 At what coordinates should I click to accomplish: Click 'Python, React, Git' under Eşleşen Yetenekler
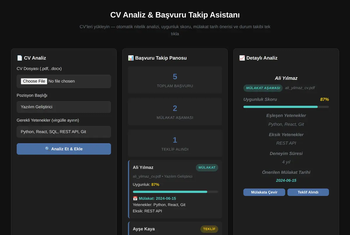[286, 124]
